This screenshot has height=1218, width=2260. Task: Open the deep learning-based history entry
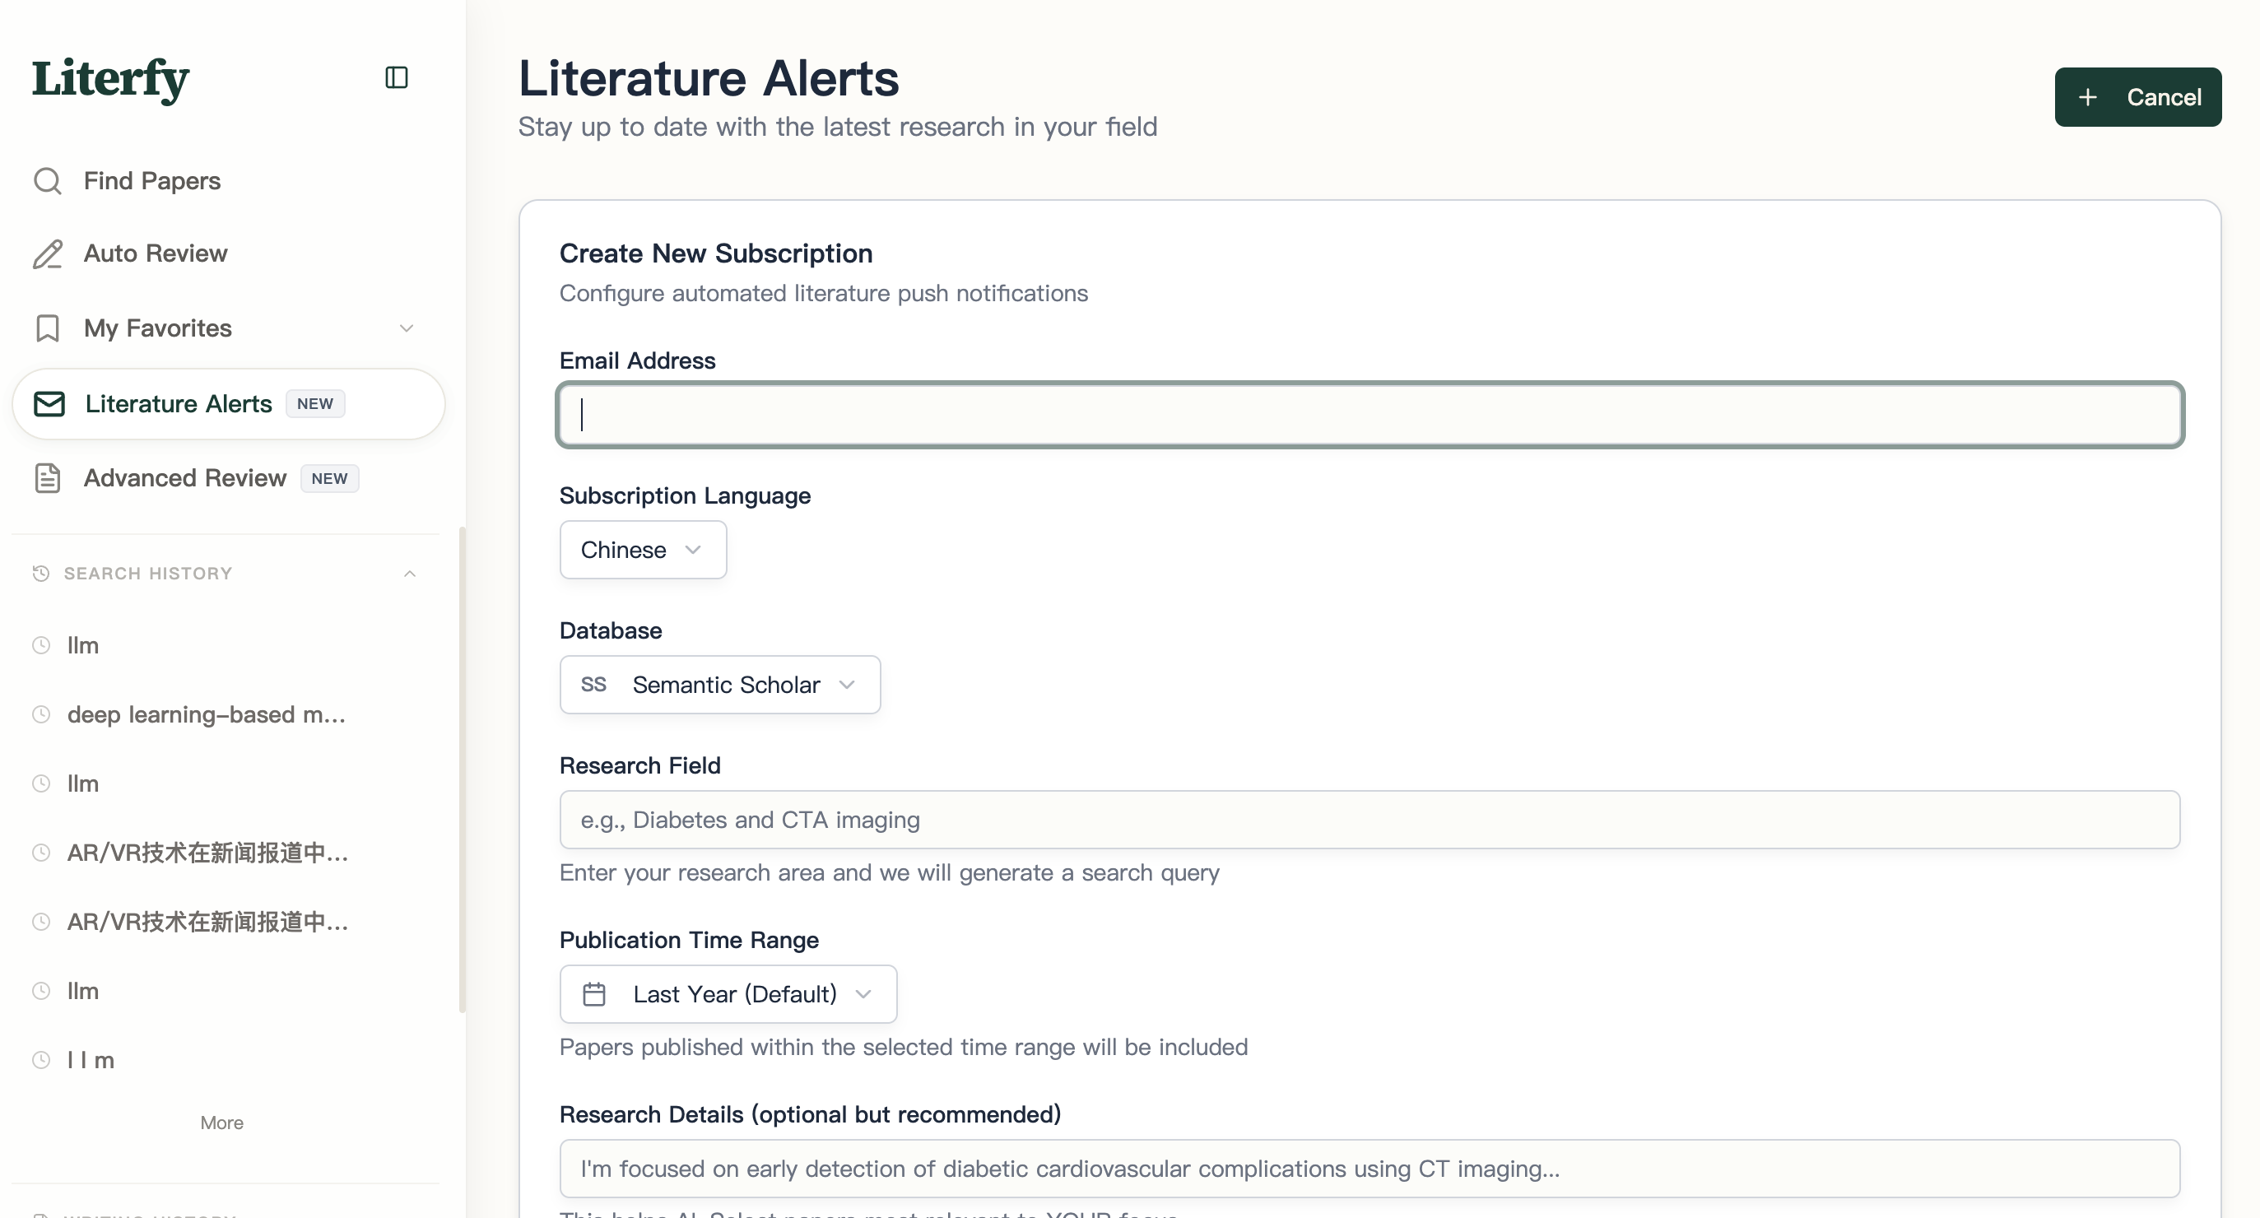pos(207,714)
